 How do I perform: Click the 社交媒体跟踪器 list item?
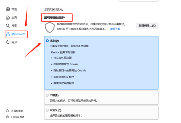(x=62, y=58)
